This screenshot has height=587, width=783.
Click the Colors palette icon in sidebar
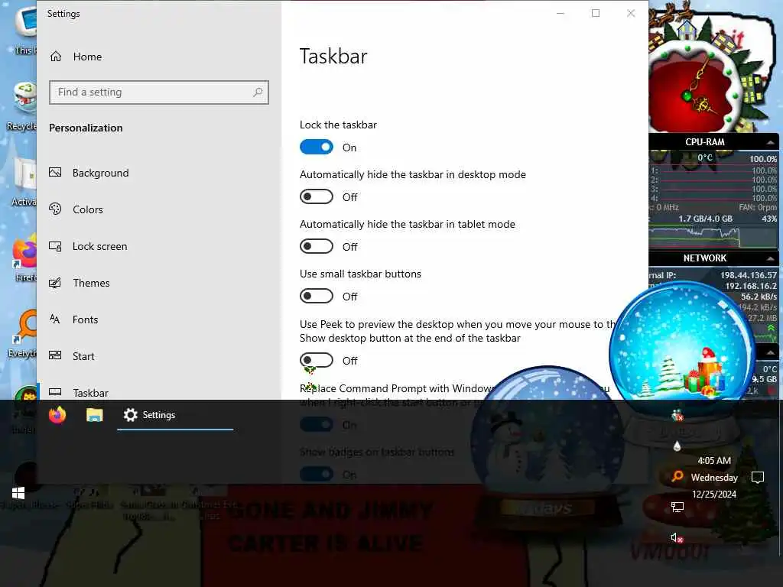55,209
